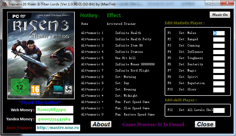This screenshot has height=136, width=236.
Task: Focus the F1 Set Melee input field
Action: [x=219, y=33]
